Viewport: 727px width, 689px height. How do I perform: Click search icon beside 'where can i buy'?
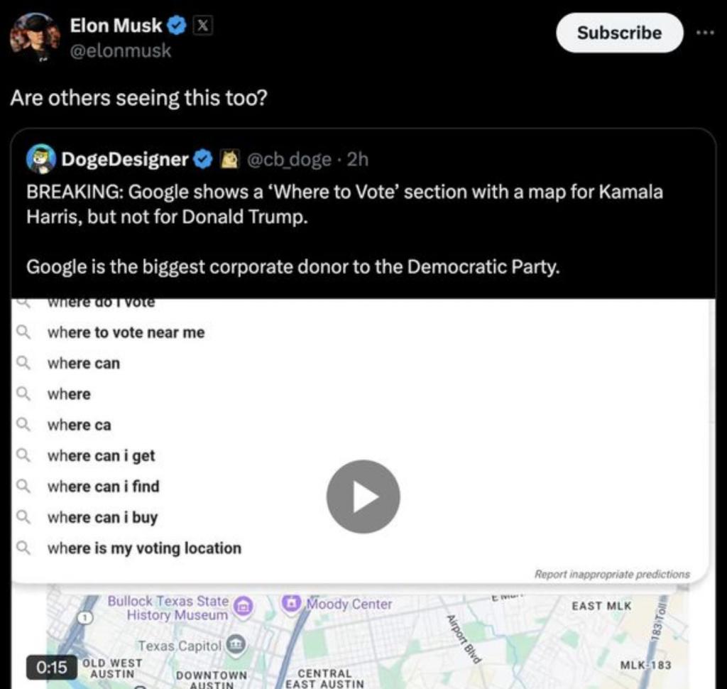[x=23, y=517]
